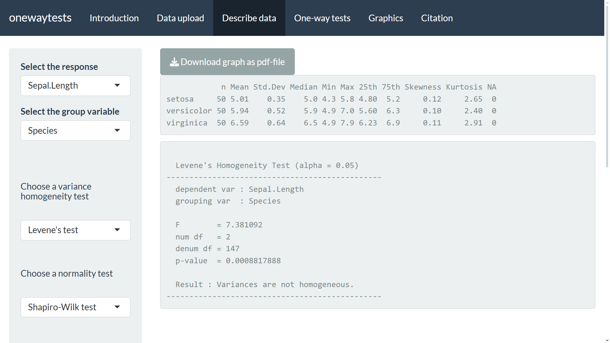Viewport: 610px width, 343px height.
Task: Open the Species group variable dropdown
Action: (x=76, y=131)
